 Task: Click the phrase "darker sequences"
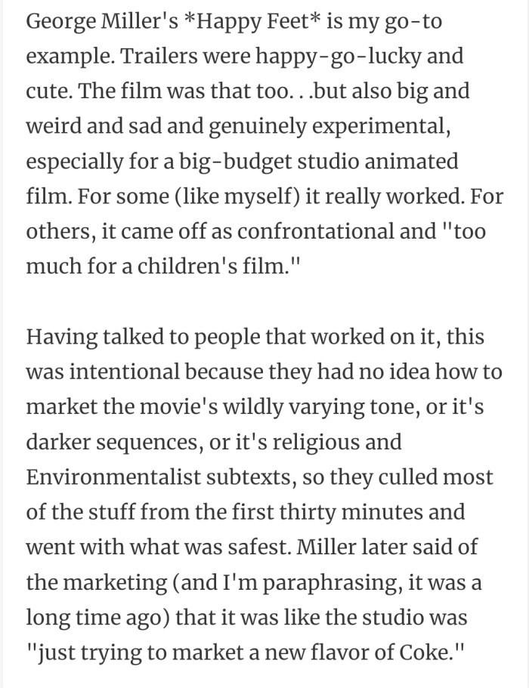click(x=112, y=443)
